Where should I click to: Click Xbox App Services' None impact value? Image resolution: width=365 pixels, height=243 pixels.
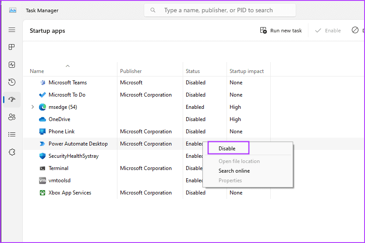point(236,193)
